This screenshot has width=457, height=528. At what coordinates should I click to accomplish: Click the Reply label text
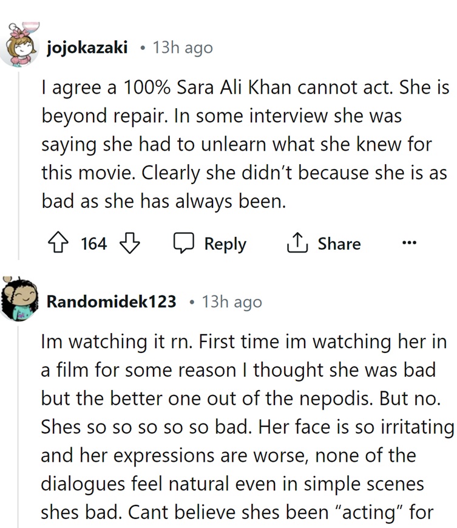coord(225,244)
